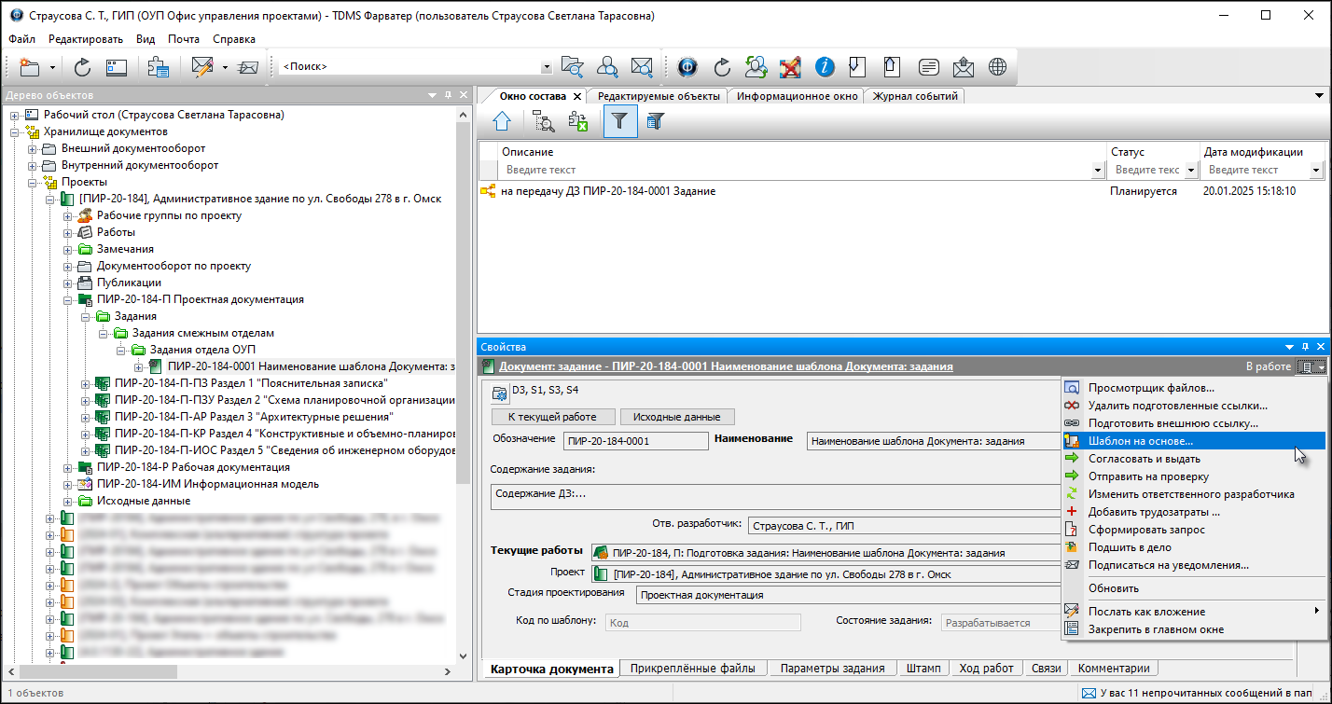Click the export to Excel icon
Viewport: 1332px width, 704px height.
point(578,120)
